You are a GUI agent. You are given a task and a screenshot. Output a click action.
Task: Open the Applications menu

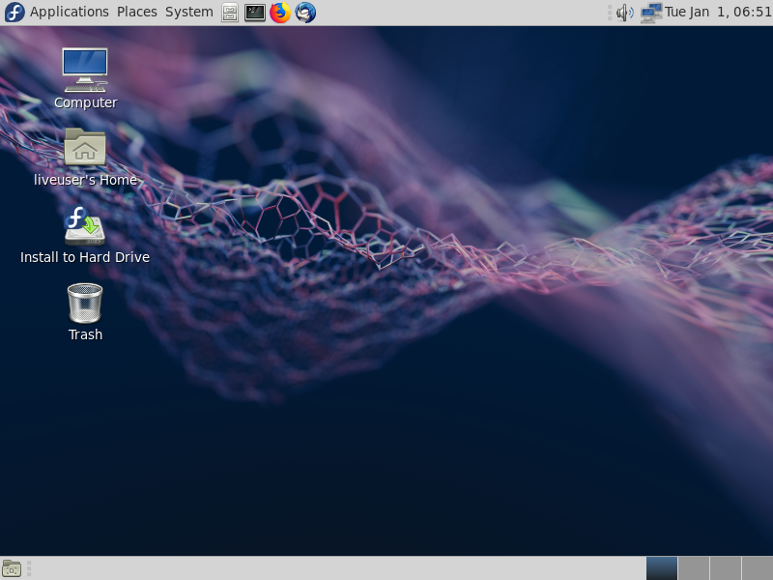coord(69,13)
